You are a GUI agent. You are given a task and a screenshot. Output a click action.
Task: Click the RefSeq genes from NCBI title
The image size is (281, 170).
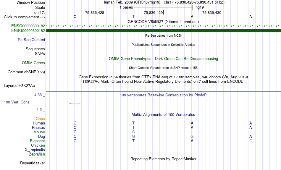click(x=164, y=35)
